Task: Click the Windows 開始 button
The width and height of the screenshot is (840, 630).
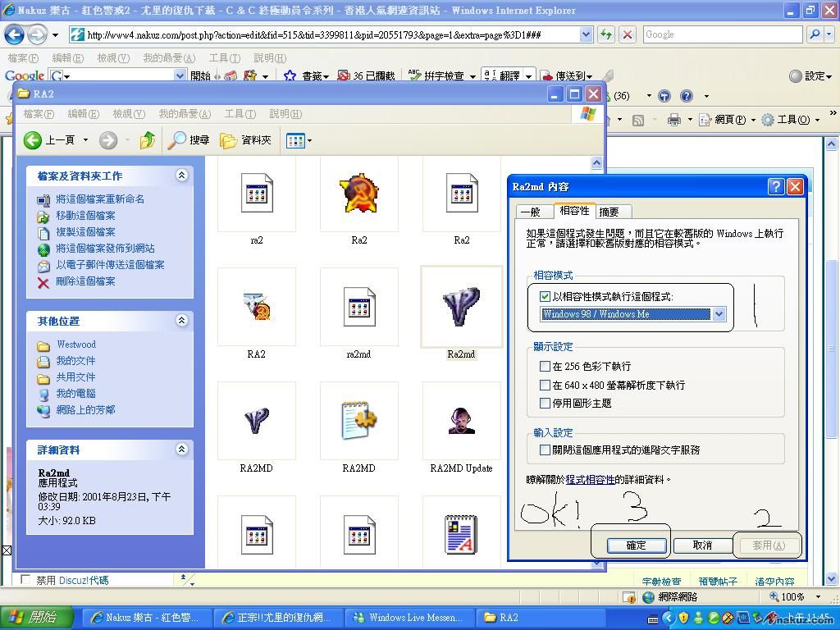Action: point(36,618)
